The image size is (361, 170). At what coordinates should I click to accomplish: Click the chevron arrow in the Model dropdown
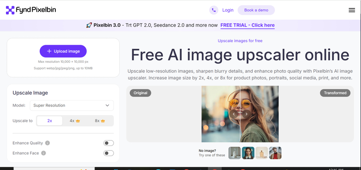coord(107,105)
